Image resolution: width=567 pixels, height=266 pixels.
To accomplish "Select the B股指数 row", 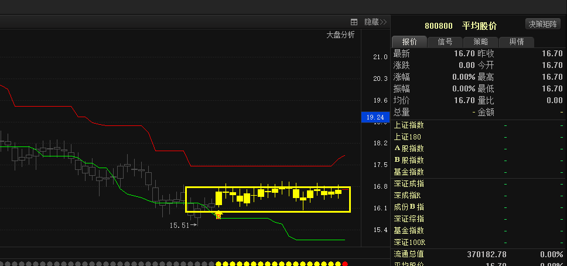I will pyautogui.click(x=479, y=160).
